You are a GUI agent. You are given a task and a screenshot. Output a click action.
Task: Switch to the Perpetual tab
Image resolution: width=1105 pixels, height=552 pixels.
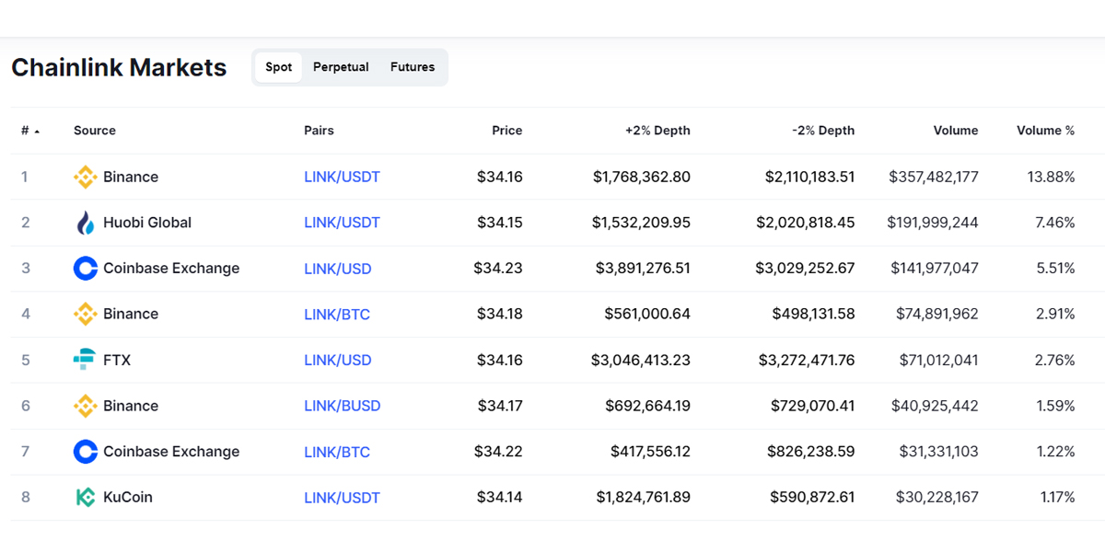click(341, 67)
